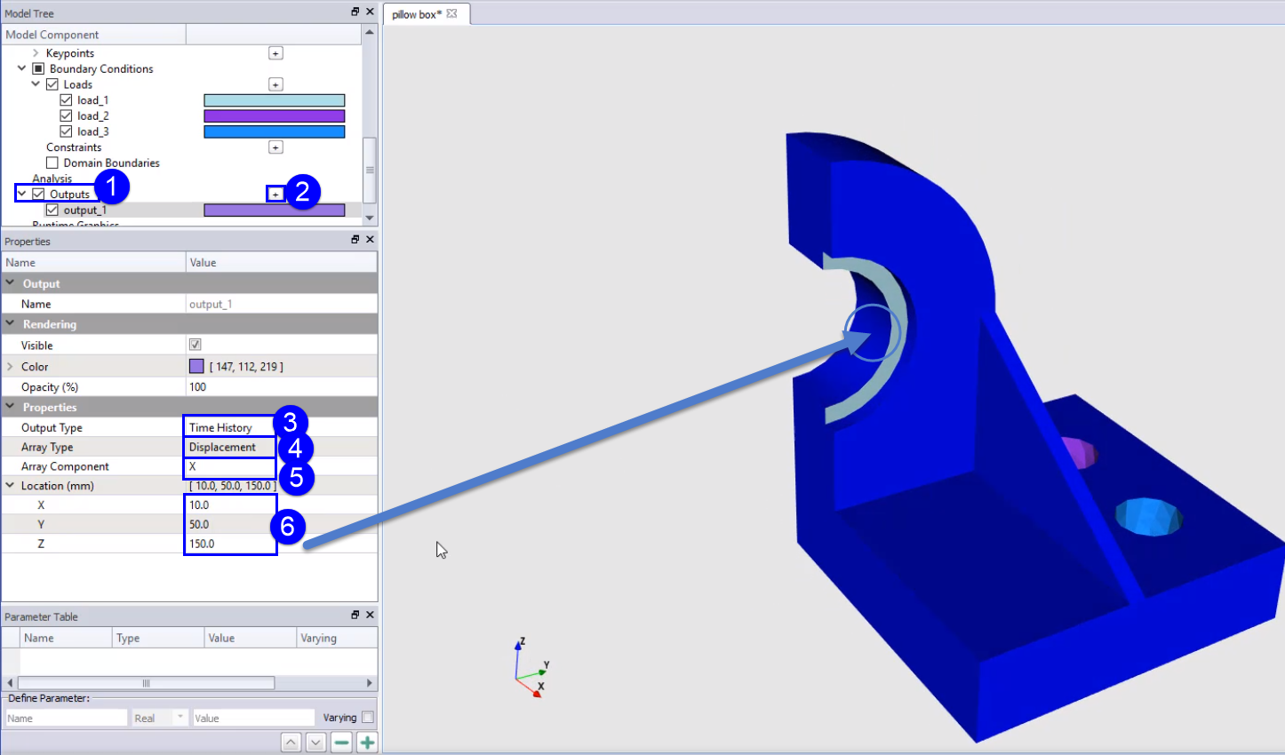Image resolution: width=1285 pixels, height=755 pixels.
Task: Edit the Opacity value 100
Action: click(x=281, y=386)
